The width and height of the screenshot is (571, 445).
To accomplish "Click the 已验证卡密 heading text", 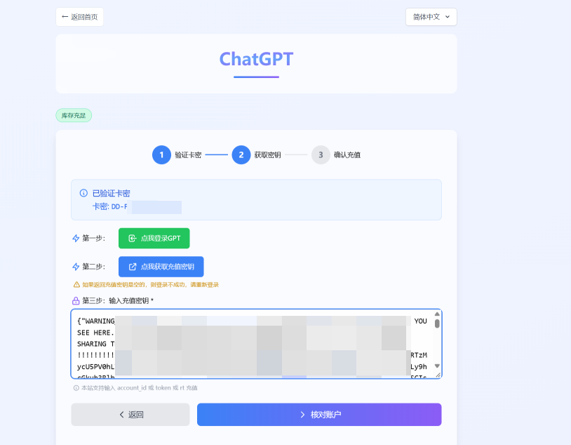I will pos(111,193).
